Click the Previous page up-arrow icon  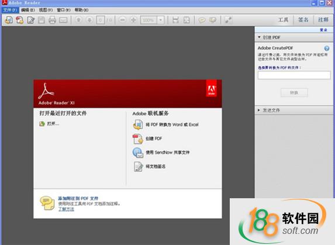78,20
